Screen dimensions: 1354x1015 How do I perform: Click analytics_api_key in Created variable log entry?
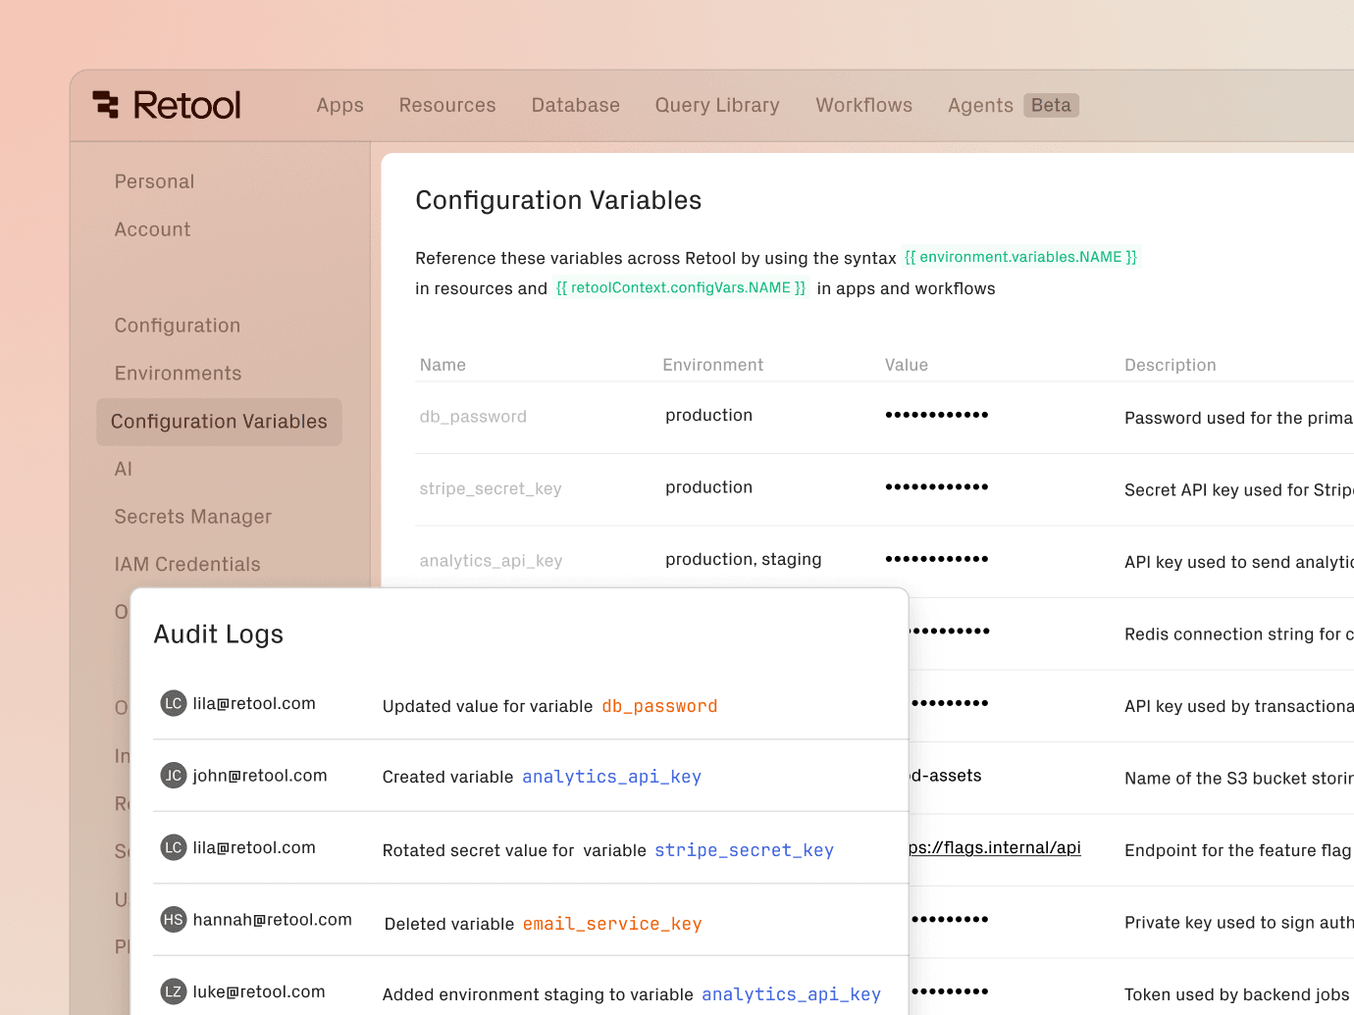611,777
